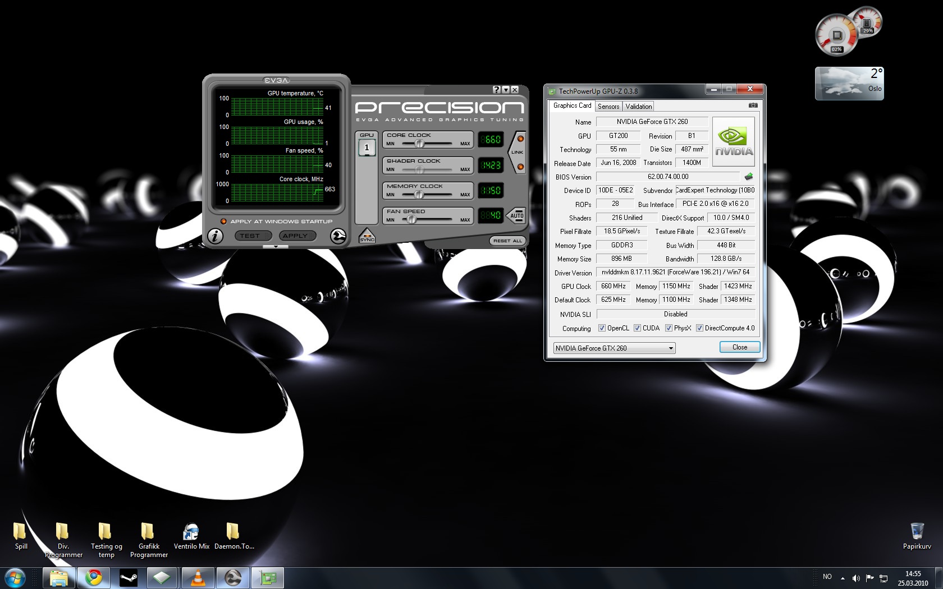Click the Shader Clock slider handle

pos(419,169)
